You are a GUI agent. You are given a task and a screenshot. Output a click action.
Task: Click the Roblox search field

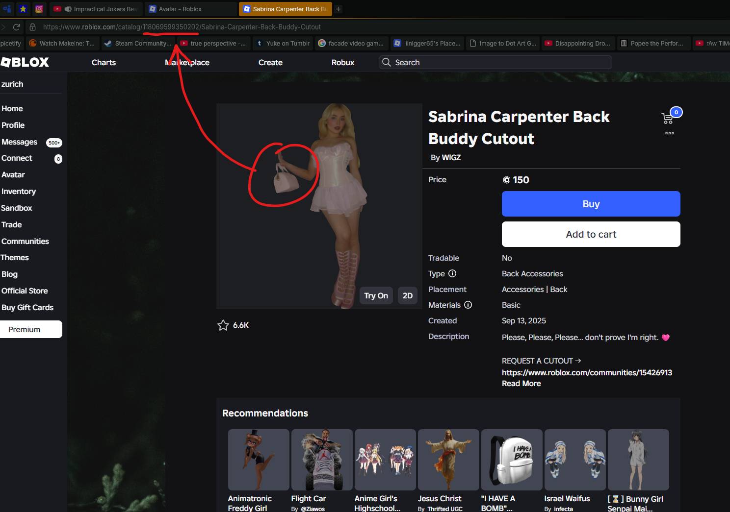[495, 62]
